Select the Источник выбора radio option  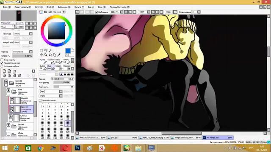pyautogui.click(x=2, y=66)
